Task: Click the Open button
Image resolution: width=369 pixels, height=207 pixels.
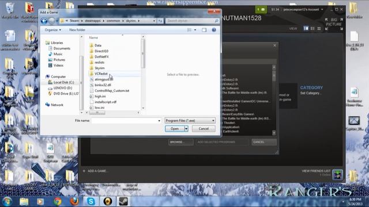Action: point(175,129)
